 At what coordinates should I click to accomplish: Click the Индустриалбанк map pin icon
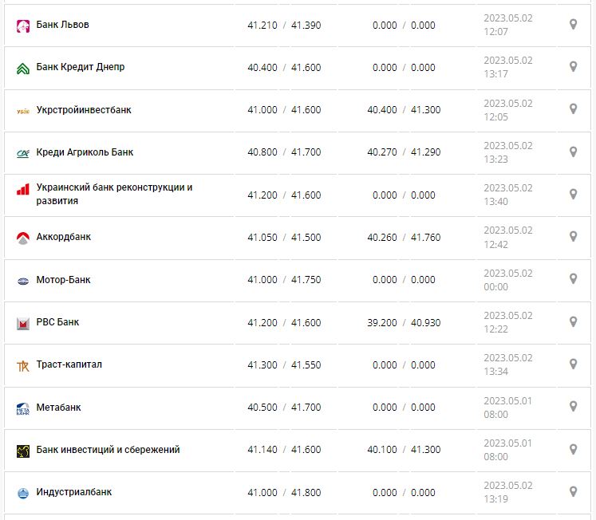573,491
